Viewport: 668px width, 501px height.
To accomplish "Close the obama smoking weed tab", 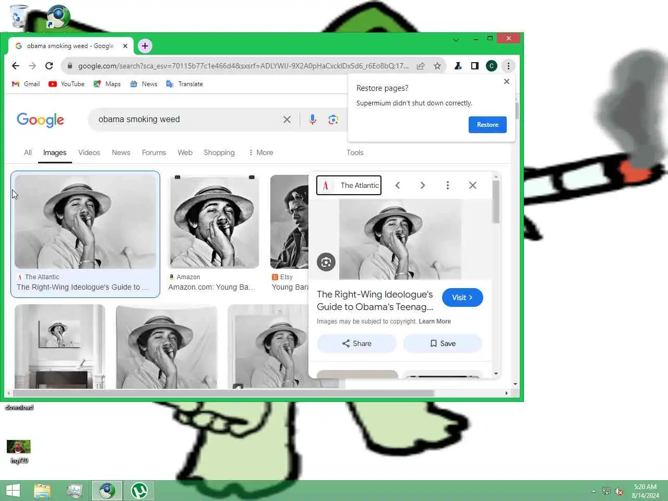I will 125,46.
